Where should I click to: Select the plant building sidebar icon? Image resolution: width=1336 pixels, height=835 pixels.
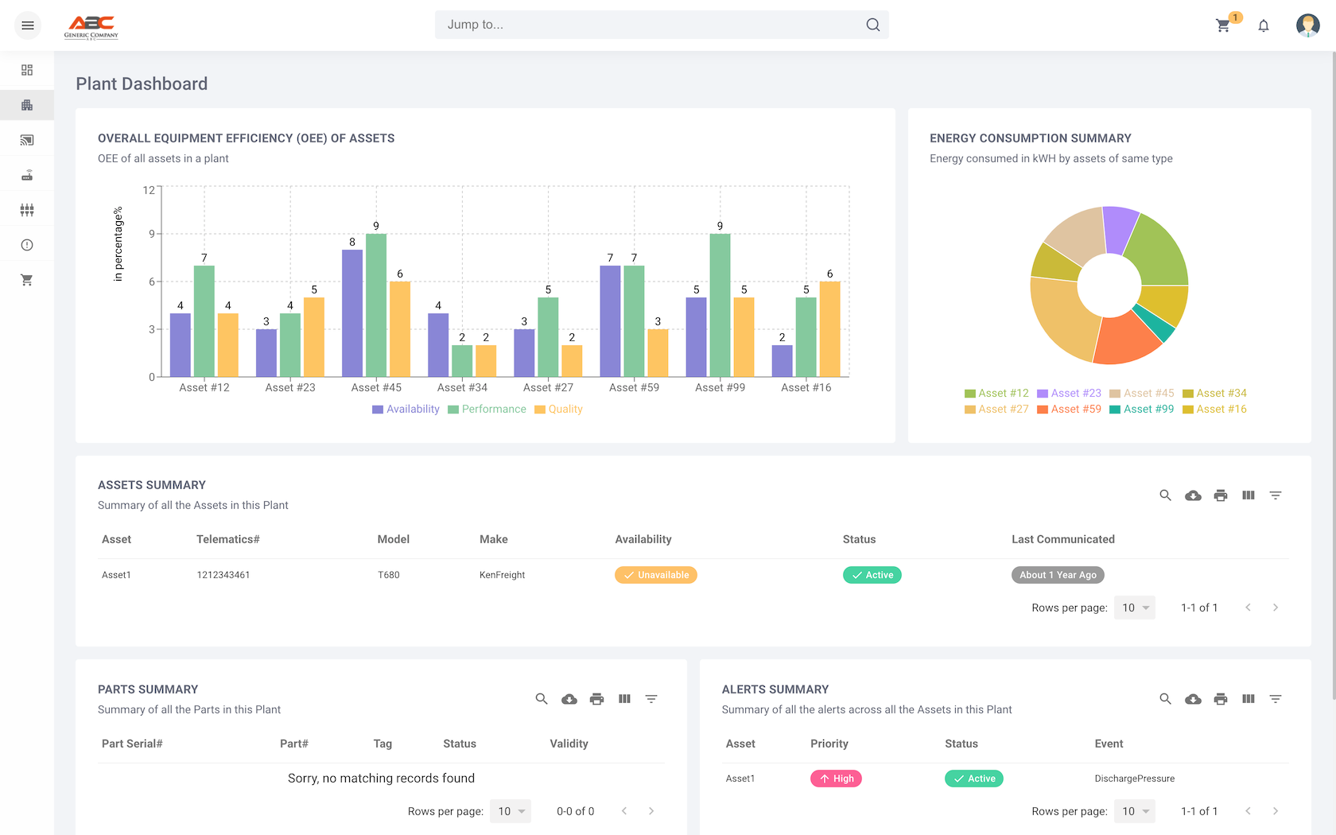27,105
